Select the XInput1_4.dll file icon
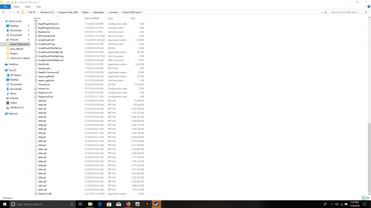371x208 pixels. click(x=36, y=194)
